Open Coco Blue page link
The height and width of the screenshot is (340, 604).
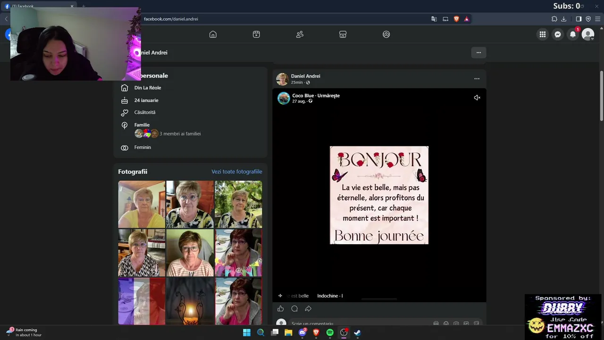click(x=303, y=95)
